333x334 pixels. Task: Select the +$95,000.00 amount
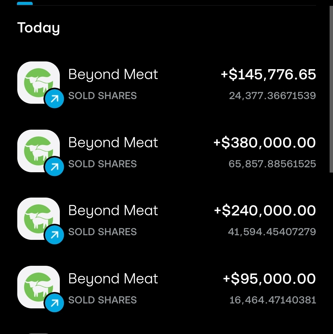point(269,279)
